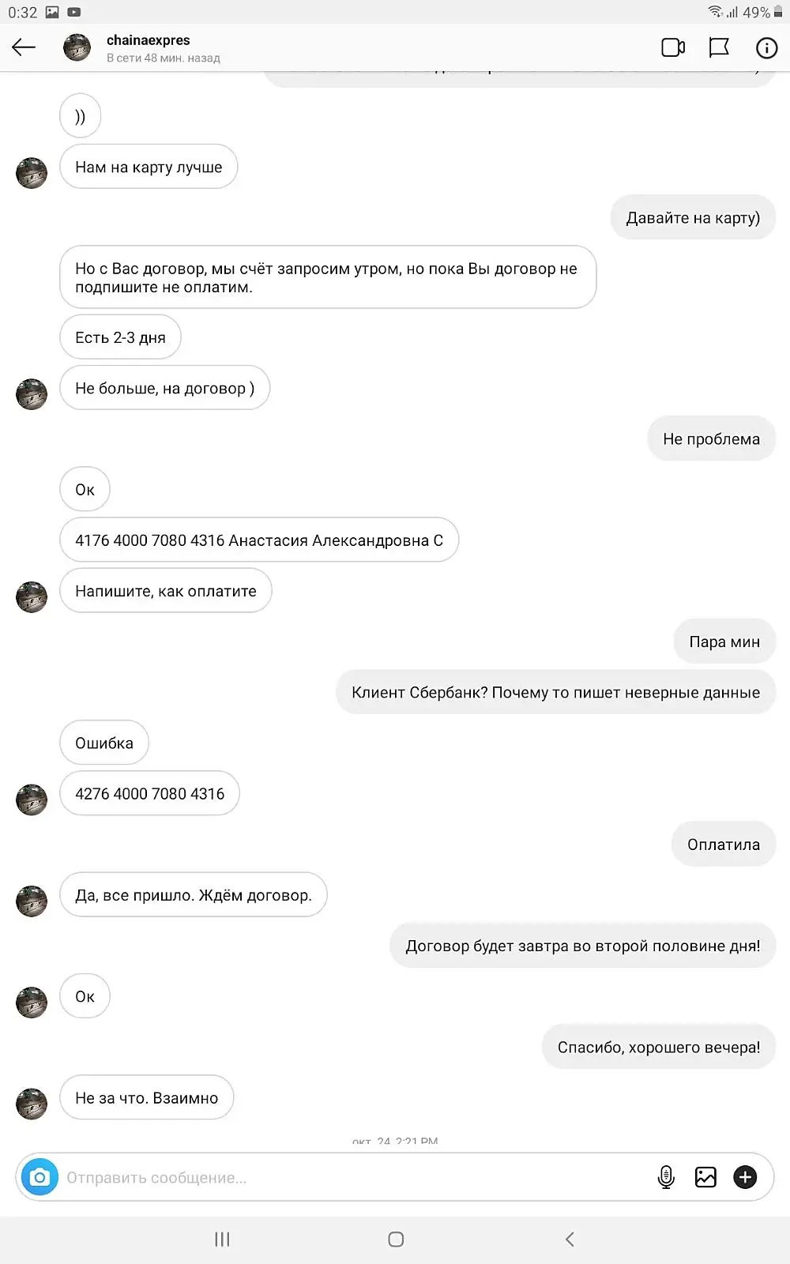Tap message 'Да, все пришло. Ждём договор.'
The image size is (790, 1264).
(194, 894)
